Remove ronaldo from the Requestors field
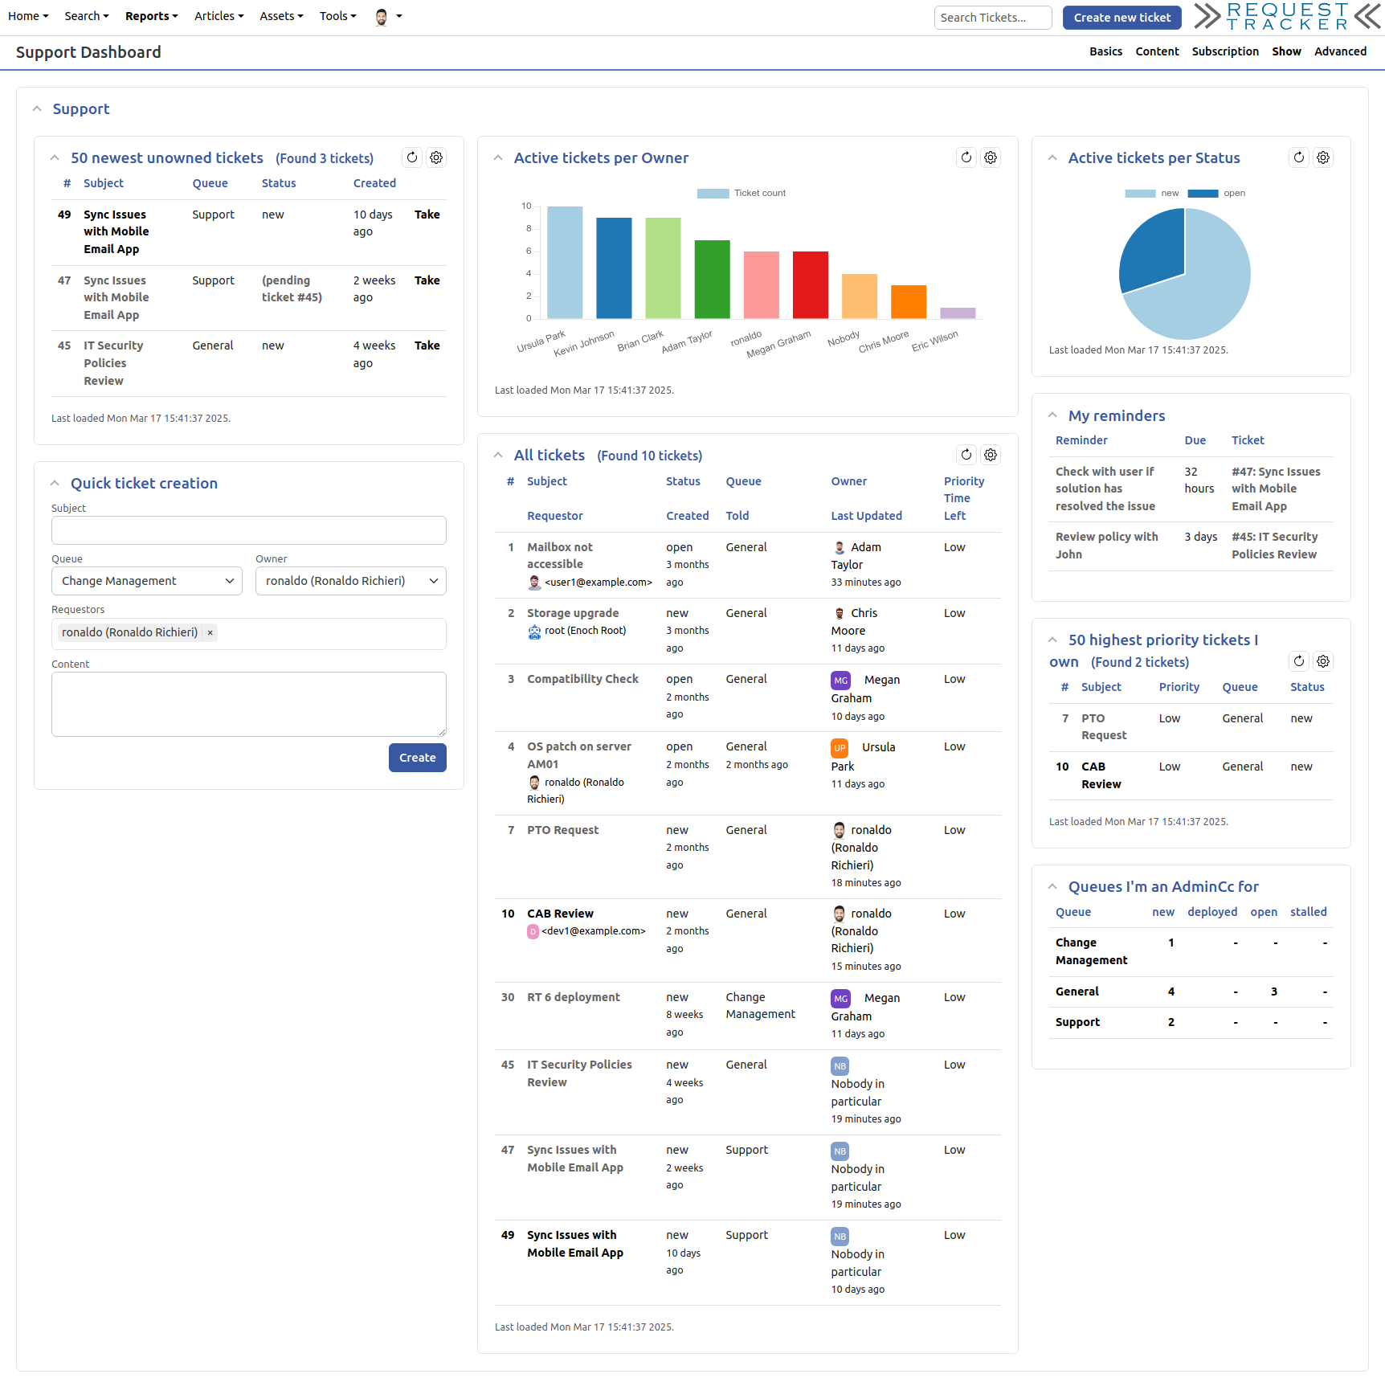This screenshot has width=1385, height=1382. tap(210, 633)
